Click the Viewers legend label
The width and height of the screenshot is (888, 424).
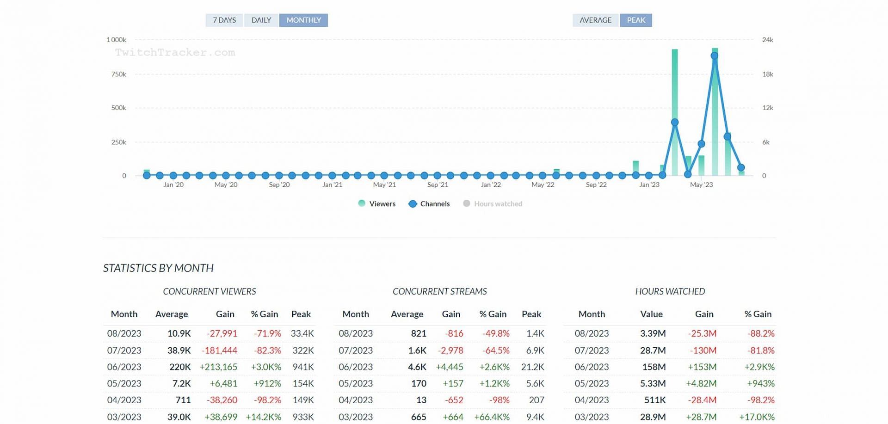[382, 204]
